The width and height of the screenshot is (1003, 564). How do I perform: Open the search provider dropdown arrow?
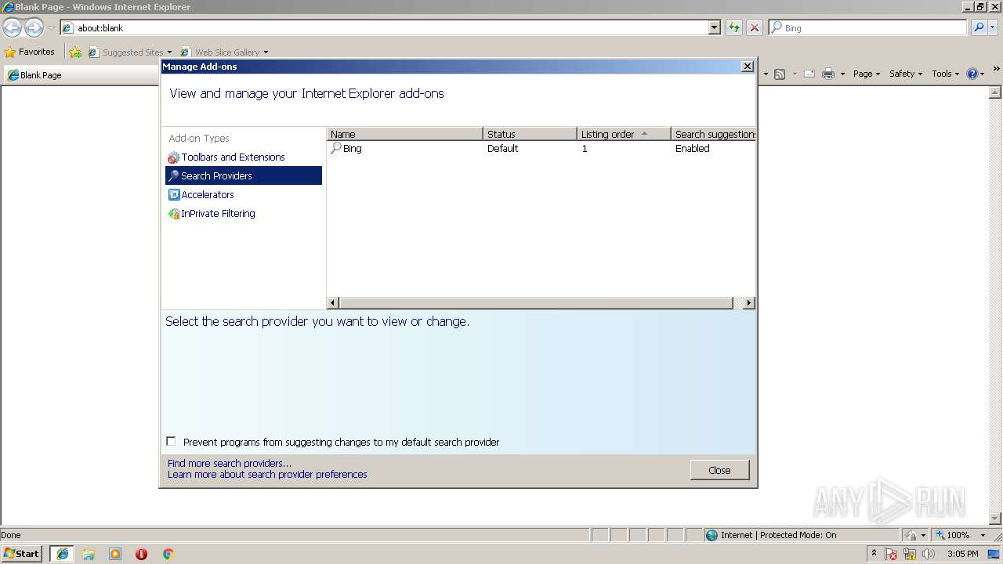pos(993,27)
